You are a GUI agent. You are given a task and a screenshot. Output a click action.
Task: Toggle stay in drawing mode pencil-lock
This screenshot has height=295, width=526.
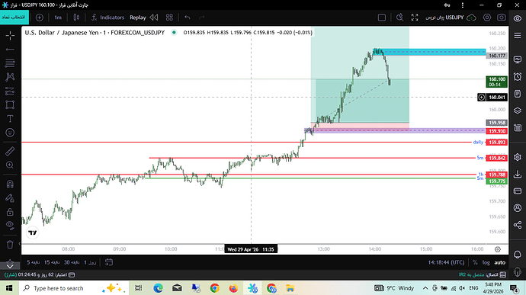click(x=10, y=198)
